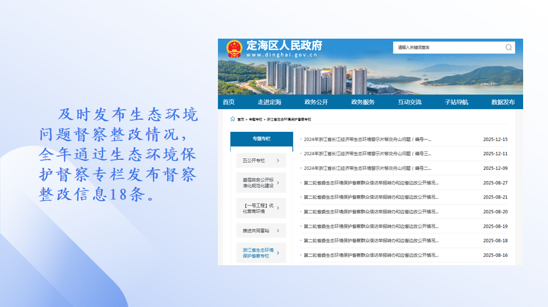Click the national emblem logo

(234, 49)
